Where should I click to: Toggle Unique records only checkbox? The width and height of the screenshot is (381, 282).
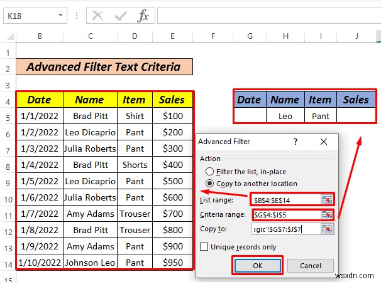pyautogui.click(x=204, y=247)
